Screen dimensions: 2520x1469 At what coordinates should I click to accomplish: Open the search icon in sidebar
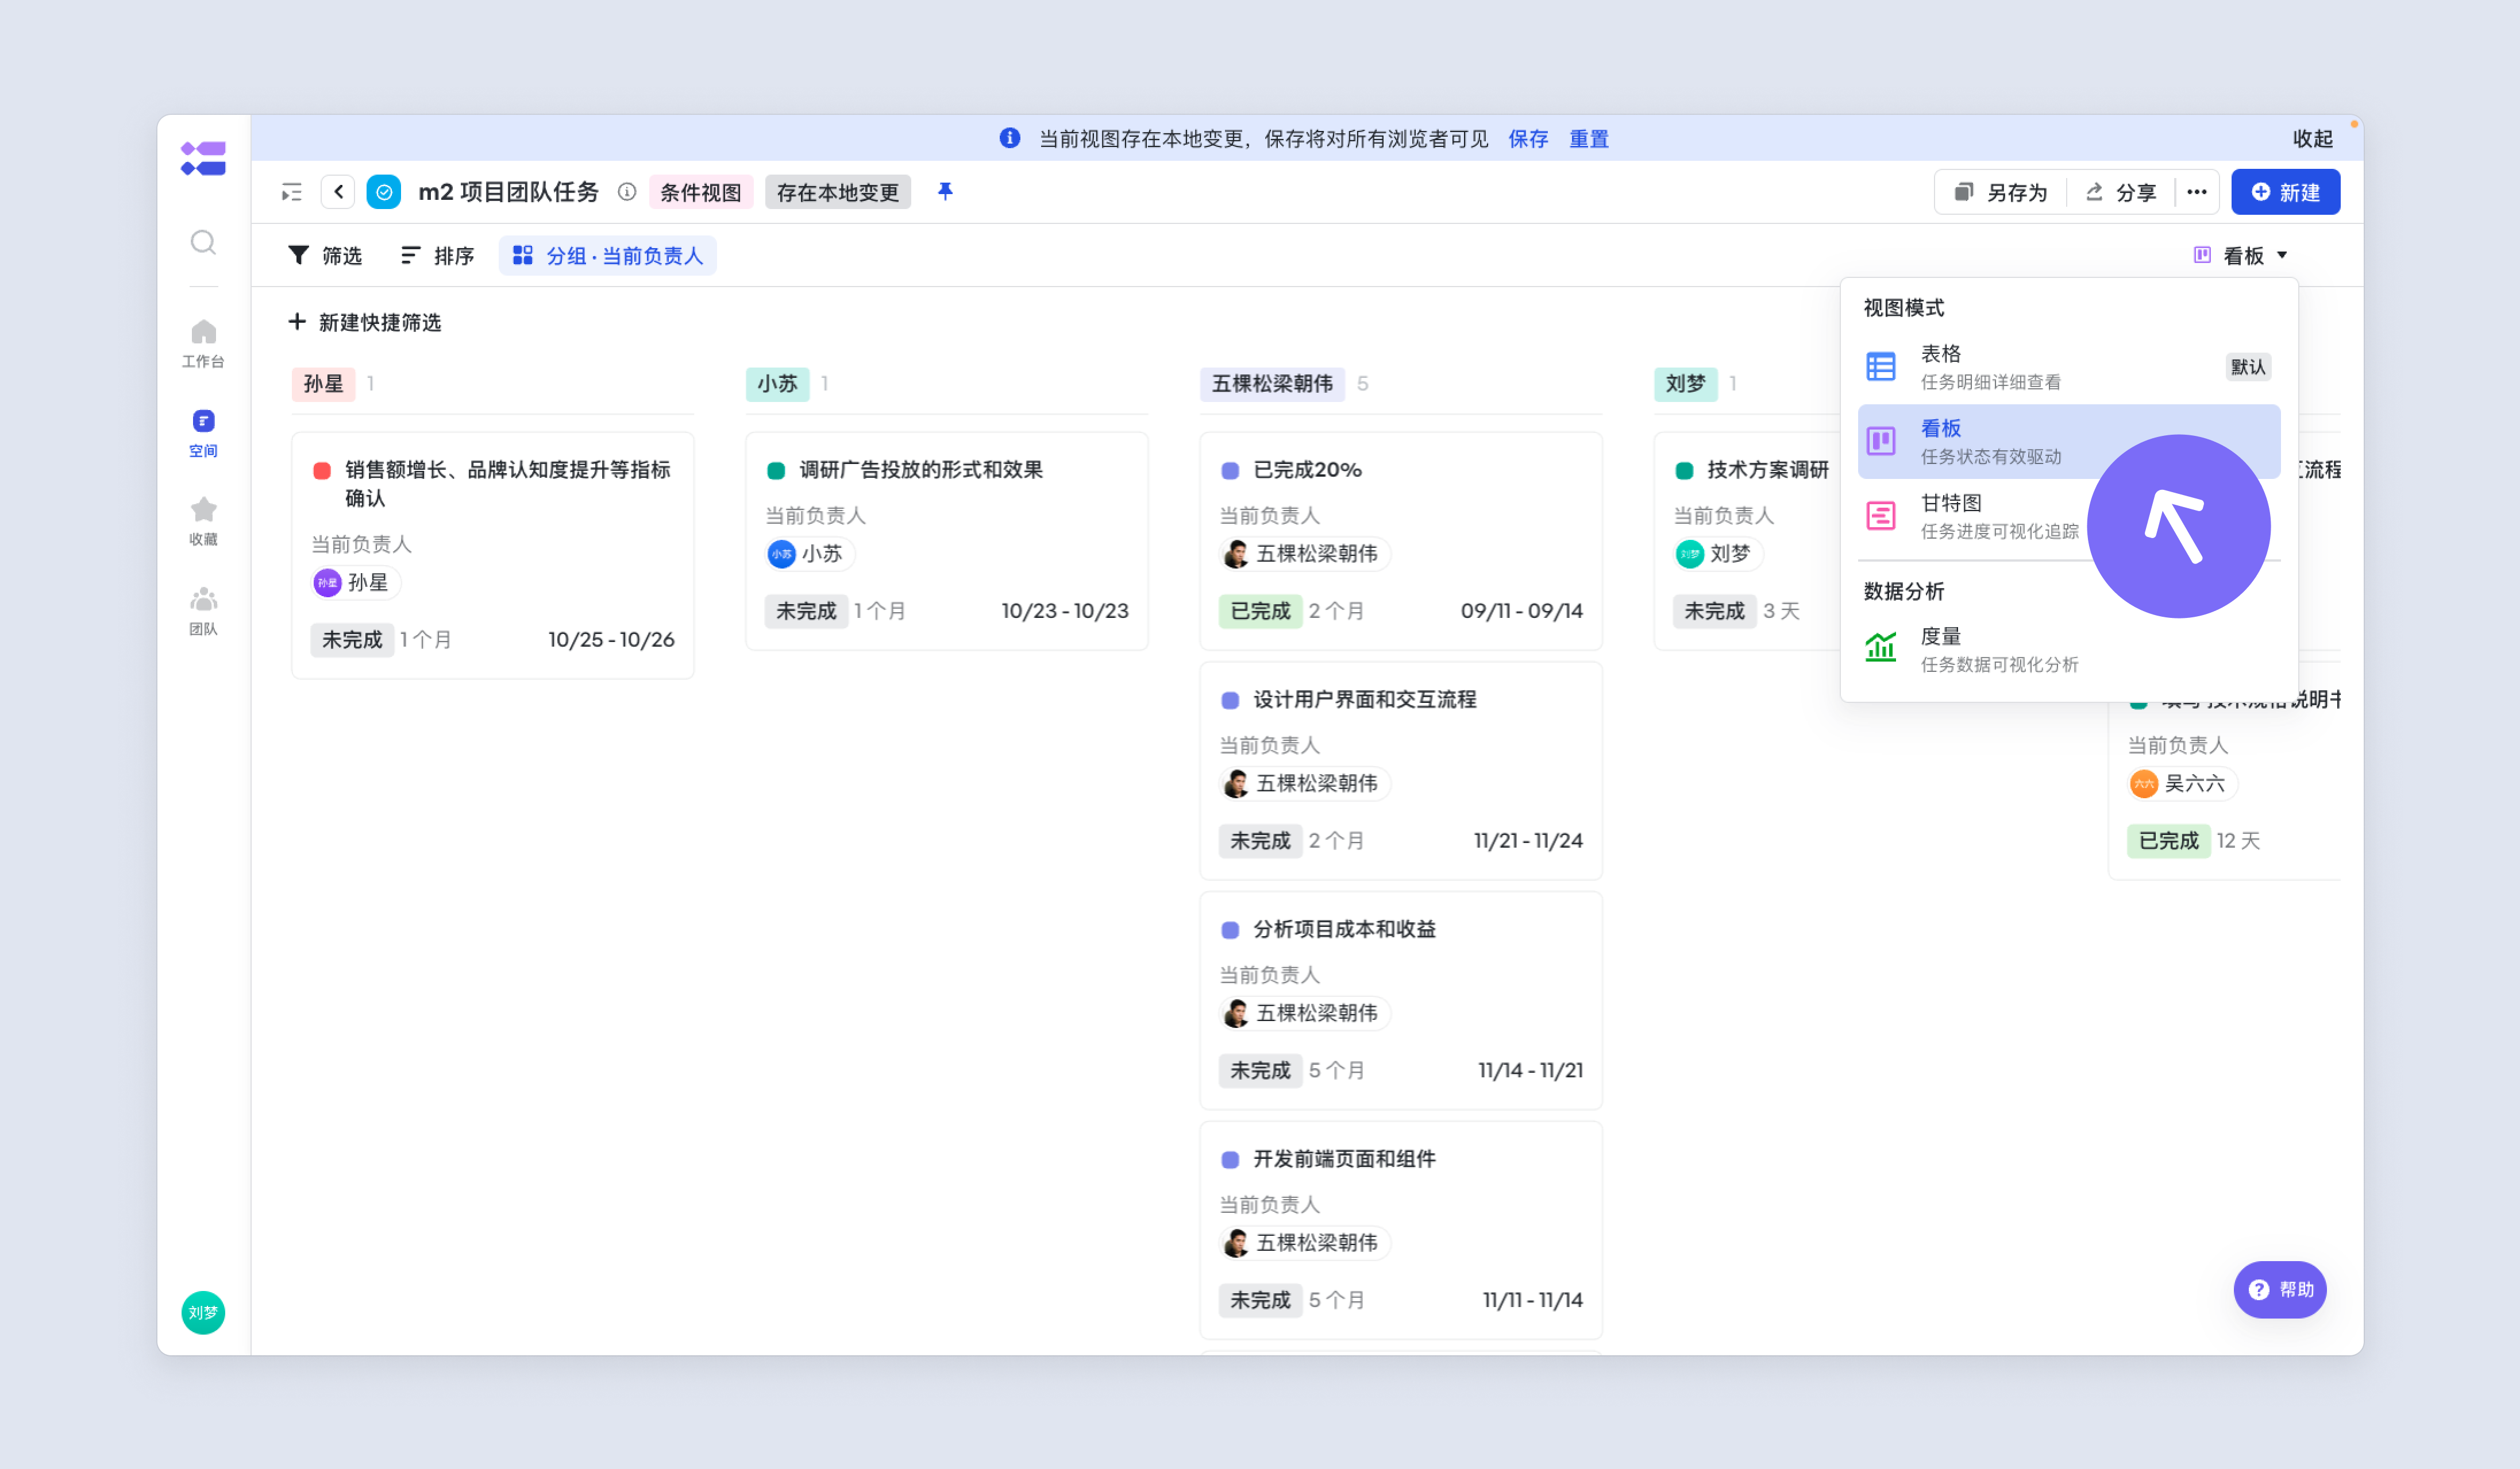203,243
